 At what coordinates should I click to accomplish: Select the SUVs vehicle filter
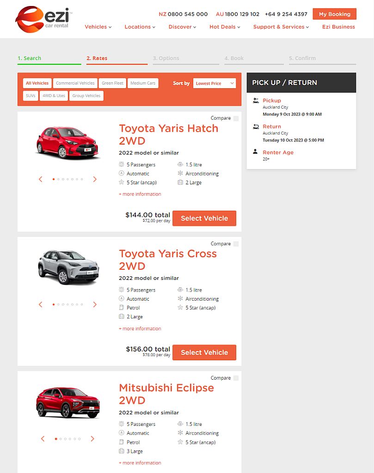point(30,96)
